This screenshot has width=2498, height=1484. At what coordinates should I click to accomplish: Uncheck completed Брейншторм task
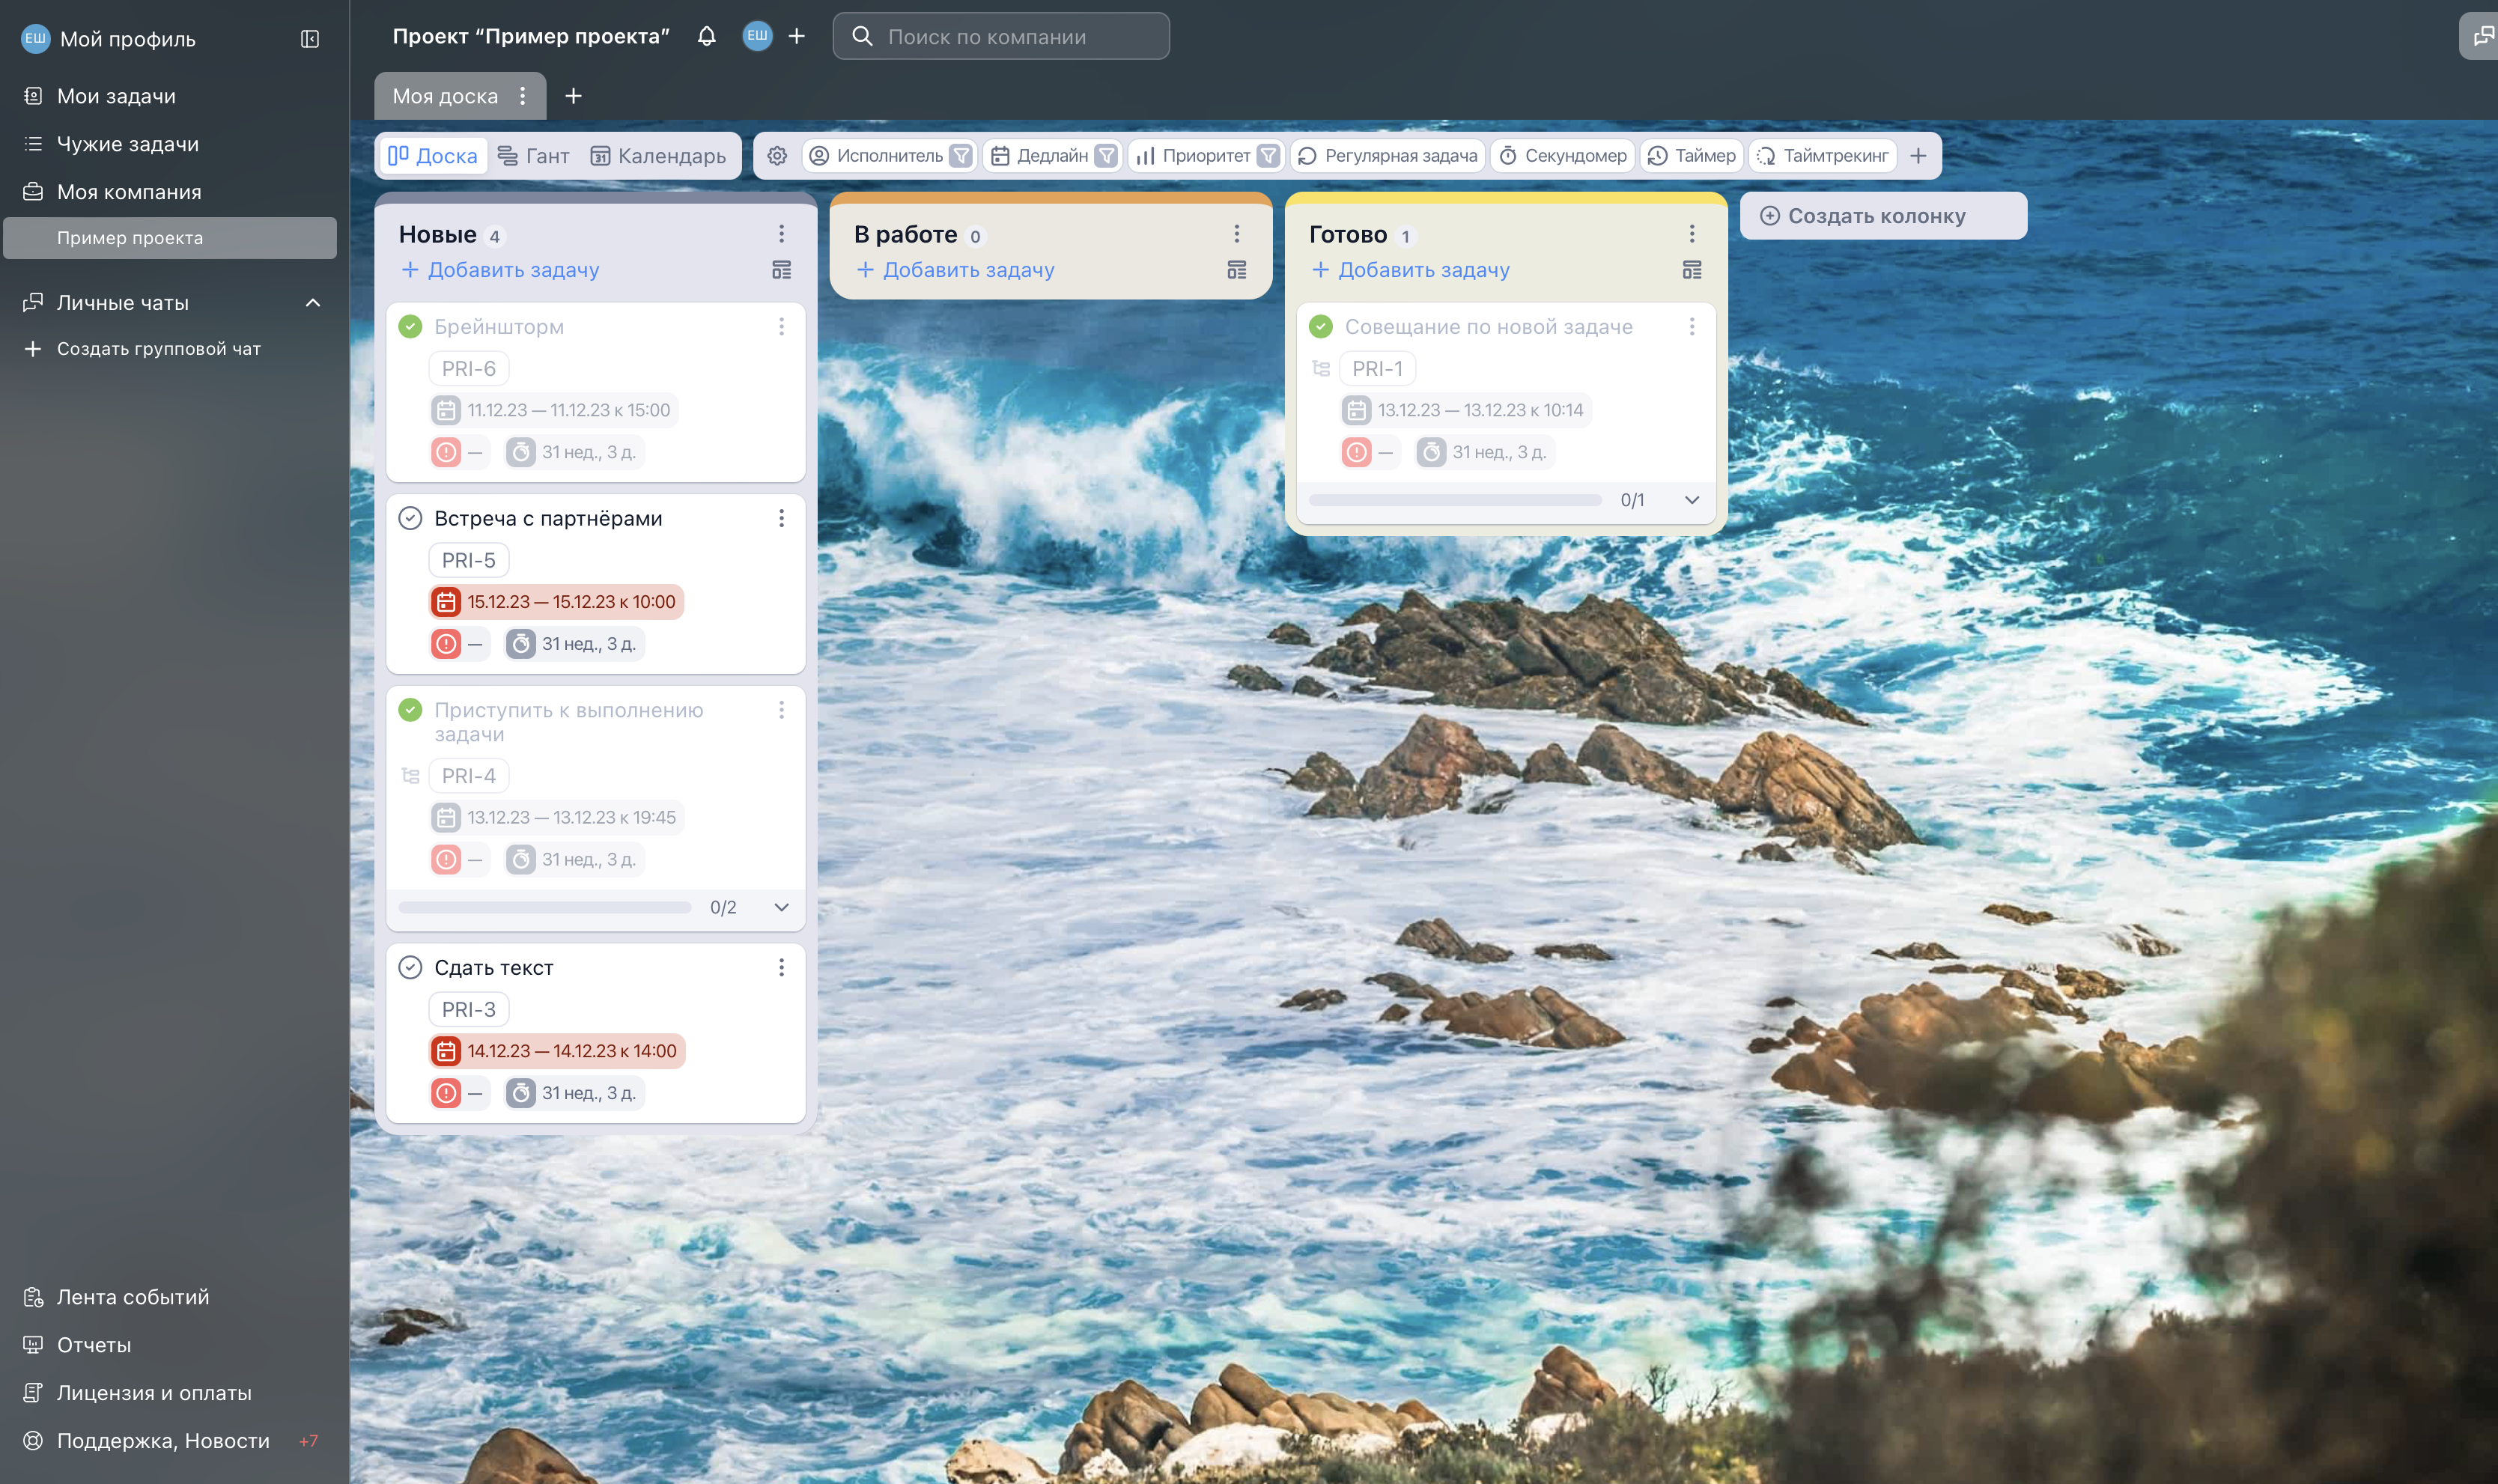click(x=410, y=327)
